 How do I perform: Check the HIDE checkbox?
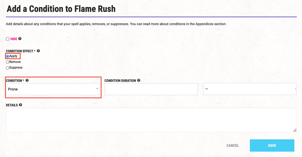[x=8, y=39]
